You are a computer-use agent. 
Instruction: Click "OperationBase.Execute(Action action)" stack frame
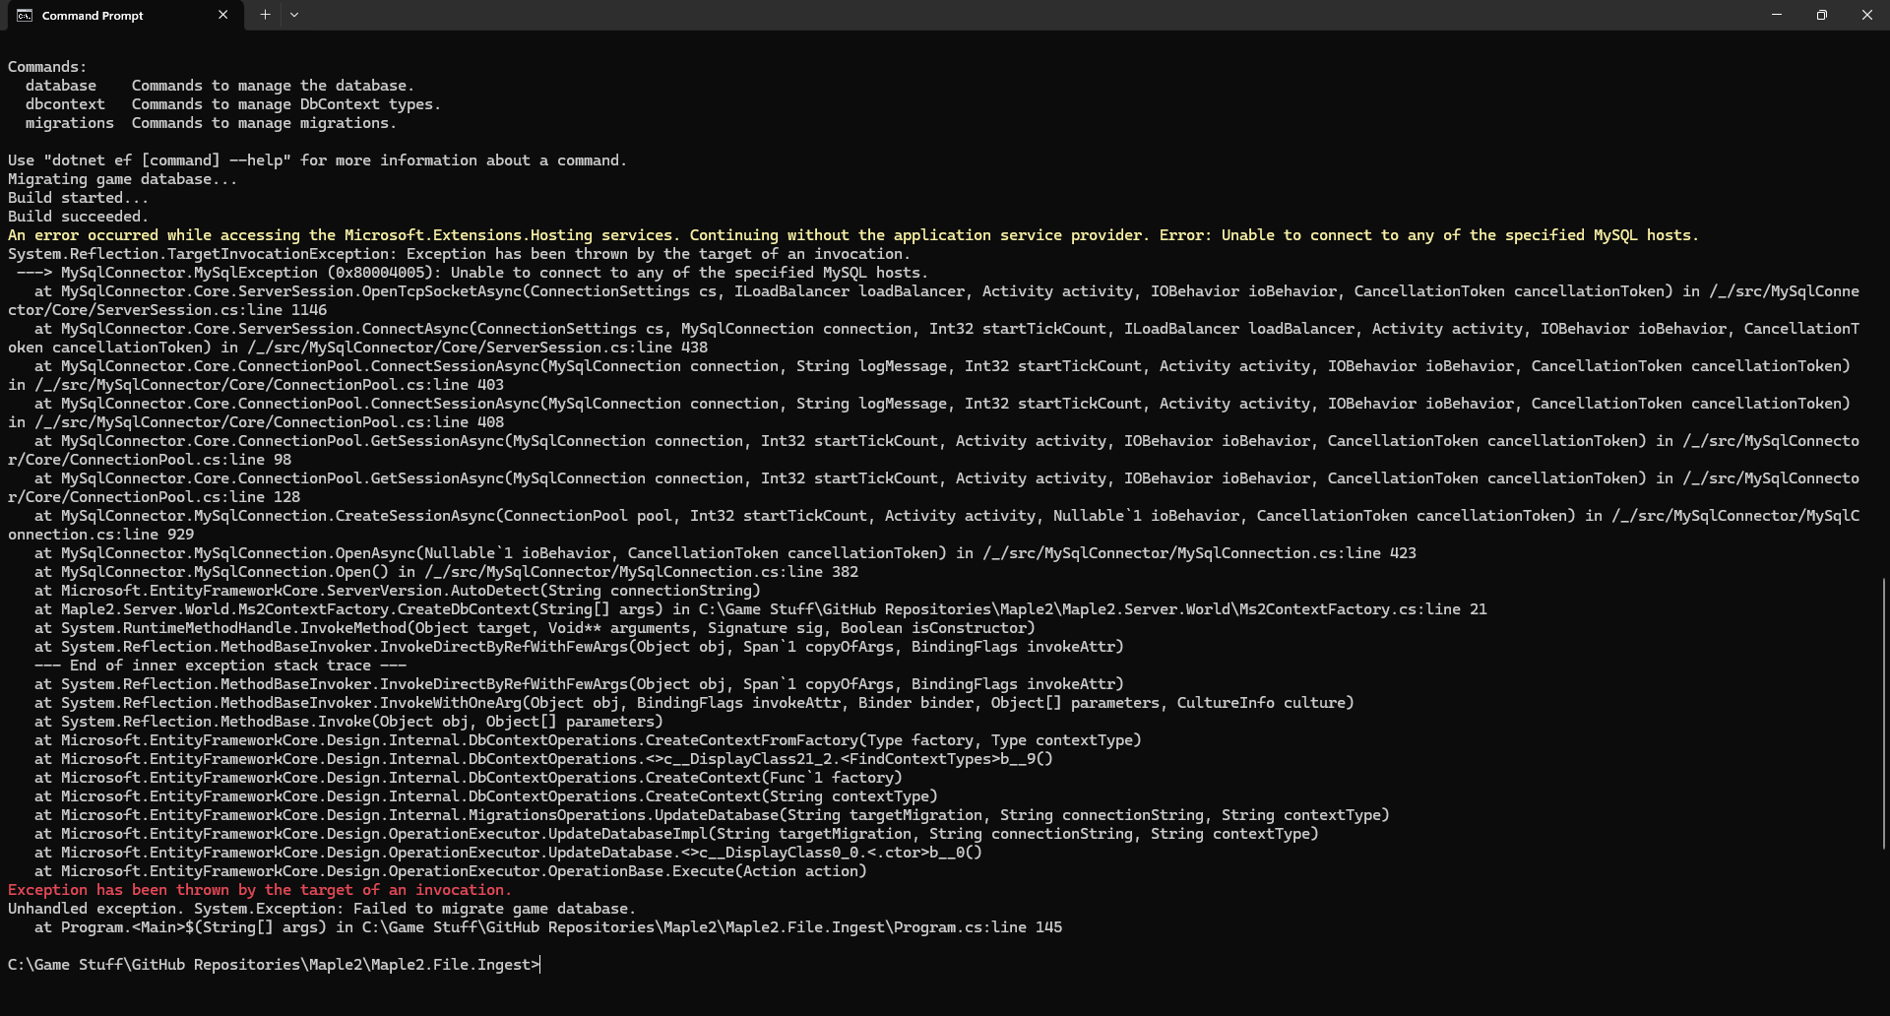pos(708,871)
